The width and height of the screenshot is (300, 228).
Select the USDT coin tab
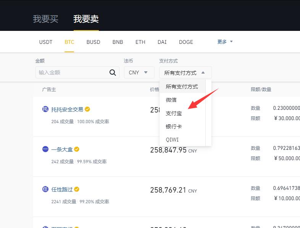pos(46,42)
